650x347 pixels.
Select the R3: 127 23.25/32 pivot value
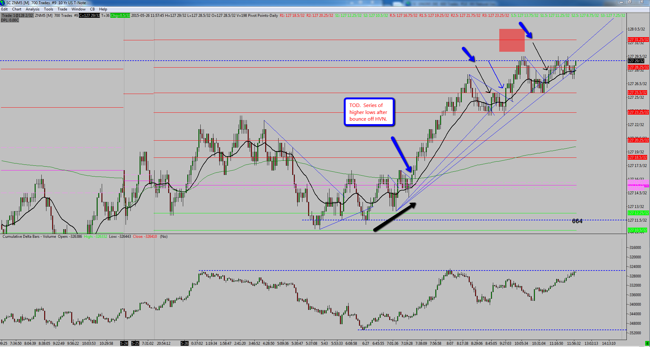click(x=495, y=16)
